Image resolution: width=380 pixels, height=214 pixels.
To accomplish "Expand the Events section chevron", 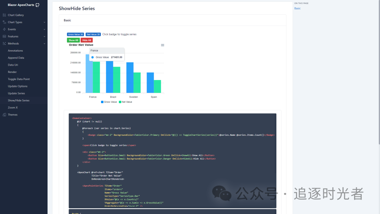I will point(44,29).
